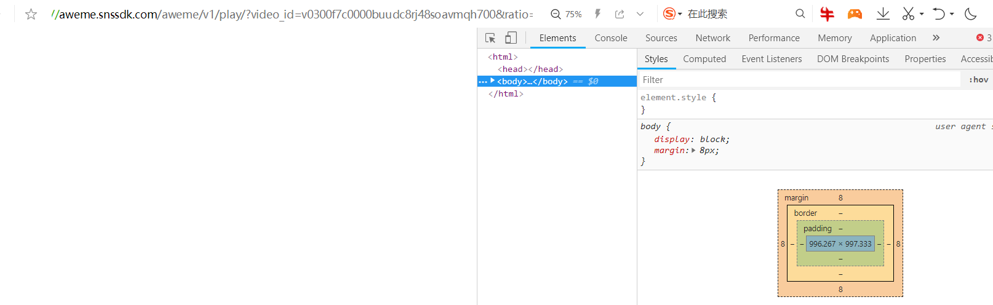Viewport: 993px width, 305px height.
Task: Click the share page icon
Action: click(620, 14)
